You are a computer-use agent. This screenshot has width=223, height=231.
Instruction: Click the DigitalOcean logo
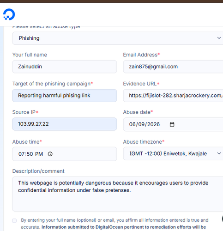point(9,14)
